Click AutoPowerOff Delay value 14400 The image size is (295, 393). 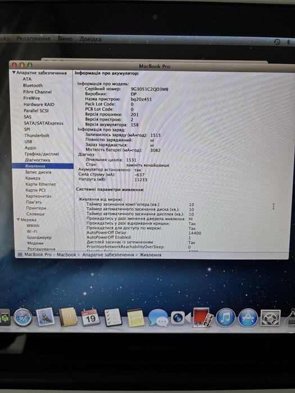click(194, 233)
